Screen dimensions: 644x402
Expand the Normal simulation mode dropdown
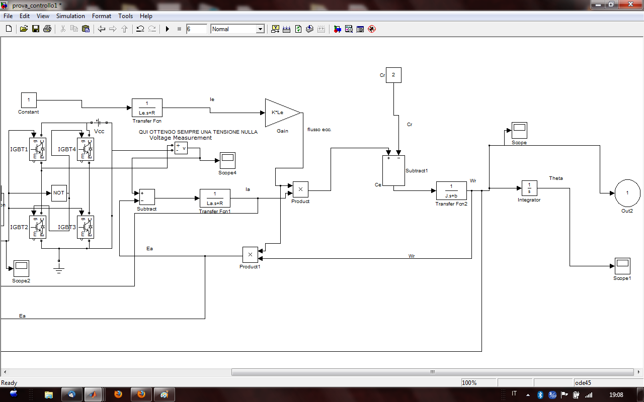tap(260, 29)
